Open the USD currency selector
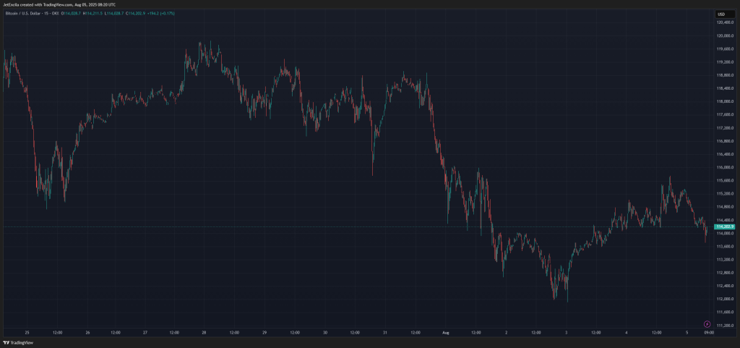Image resolution: width=740 pixels, height=348 pixels. click(x=720, y=14)
